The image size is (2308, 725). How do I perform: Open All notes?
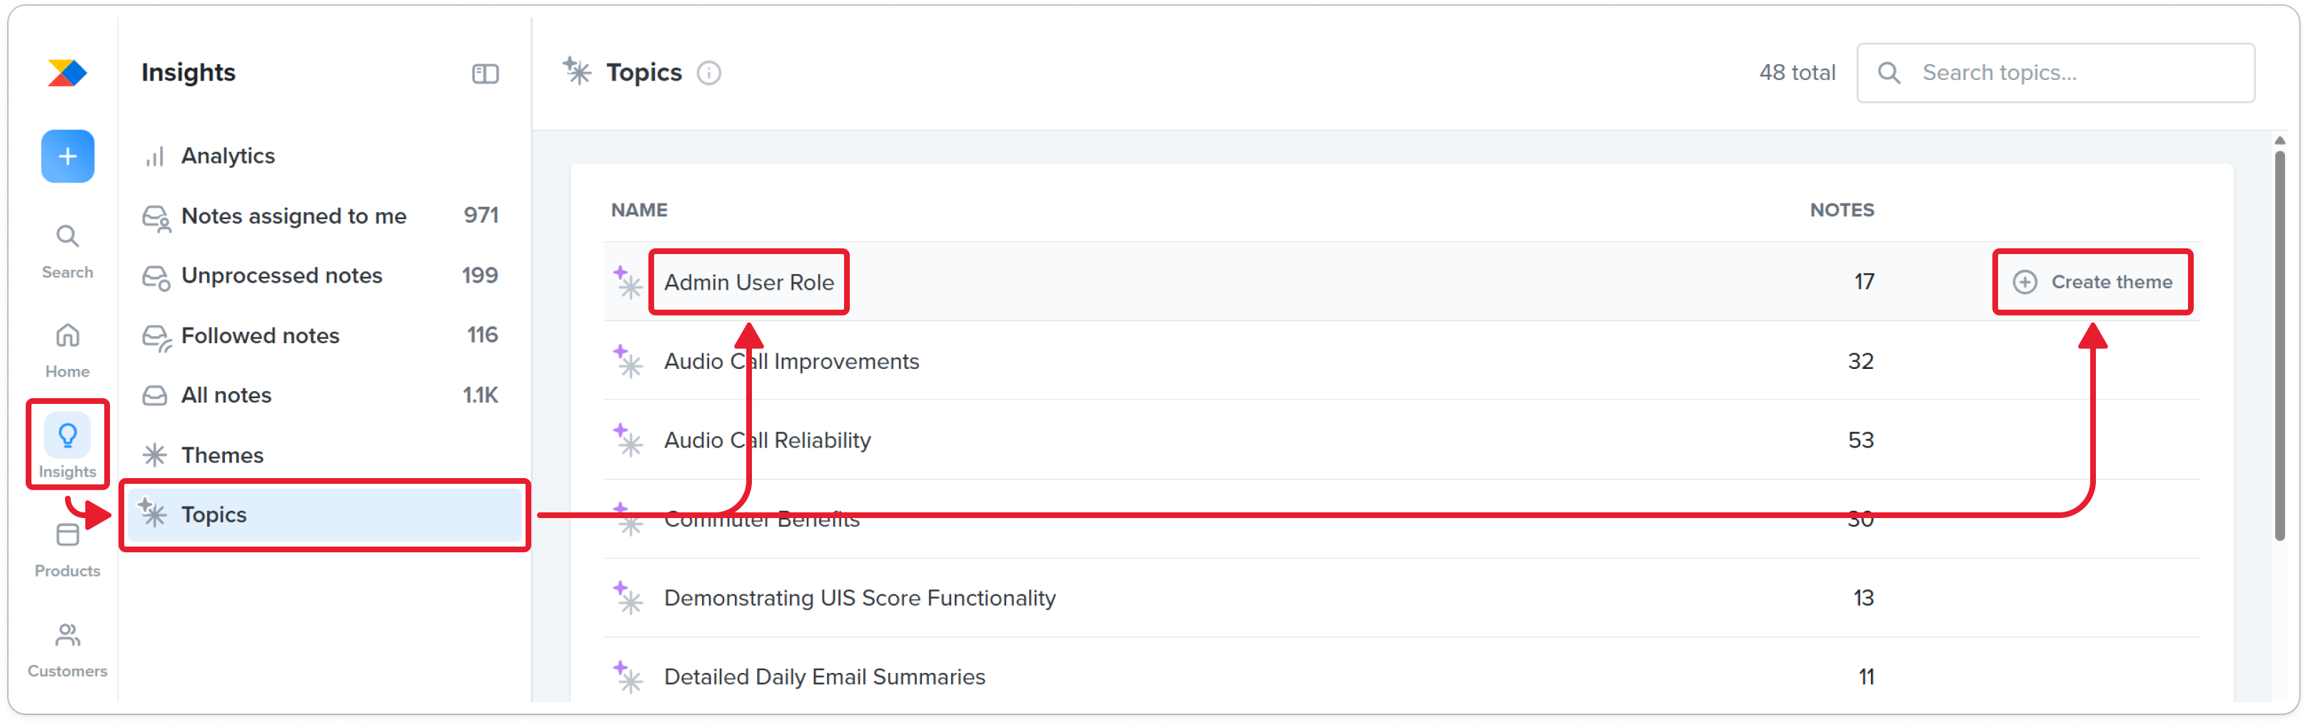tap(226, 395)
